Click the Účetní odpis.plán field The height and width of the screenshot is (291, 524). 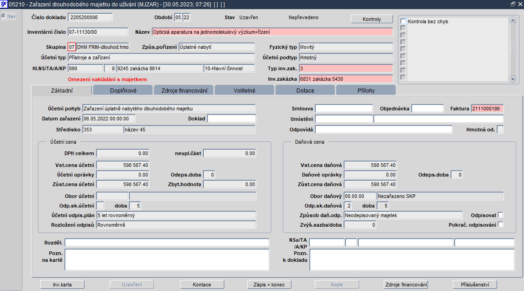point(176,215)
